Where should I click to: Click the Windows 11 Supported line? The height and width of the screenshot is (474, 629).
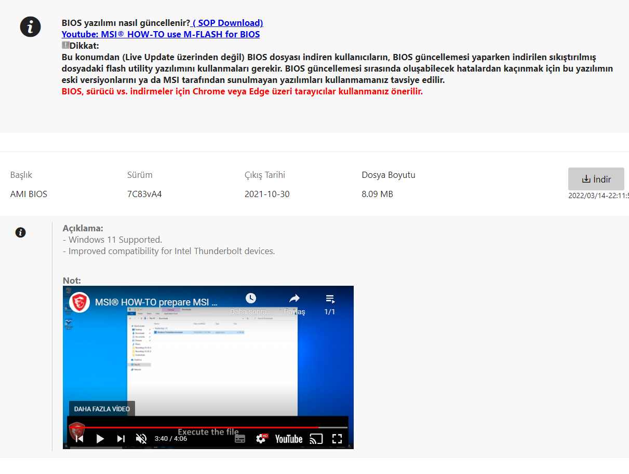point(112,240)
